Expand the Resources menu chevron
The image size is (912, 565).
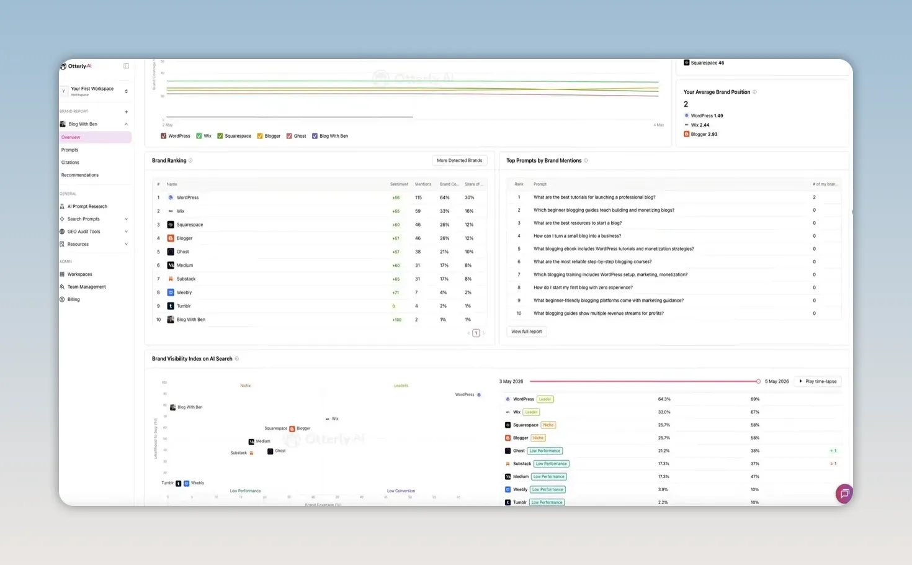126,244
